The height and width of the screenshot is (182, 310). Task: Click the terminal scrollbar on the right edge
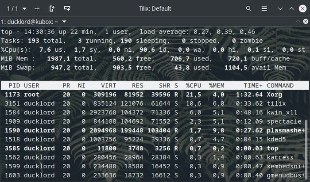coord(306,150)
